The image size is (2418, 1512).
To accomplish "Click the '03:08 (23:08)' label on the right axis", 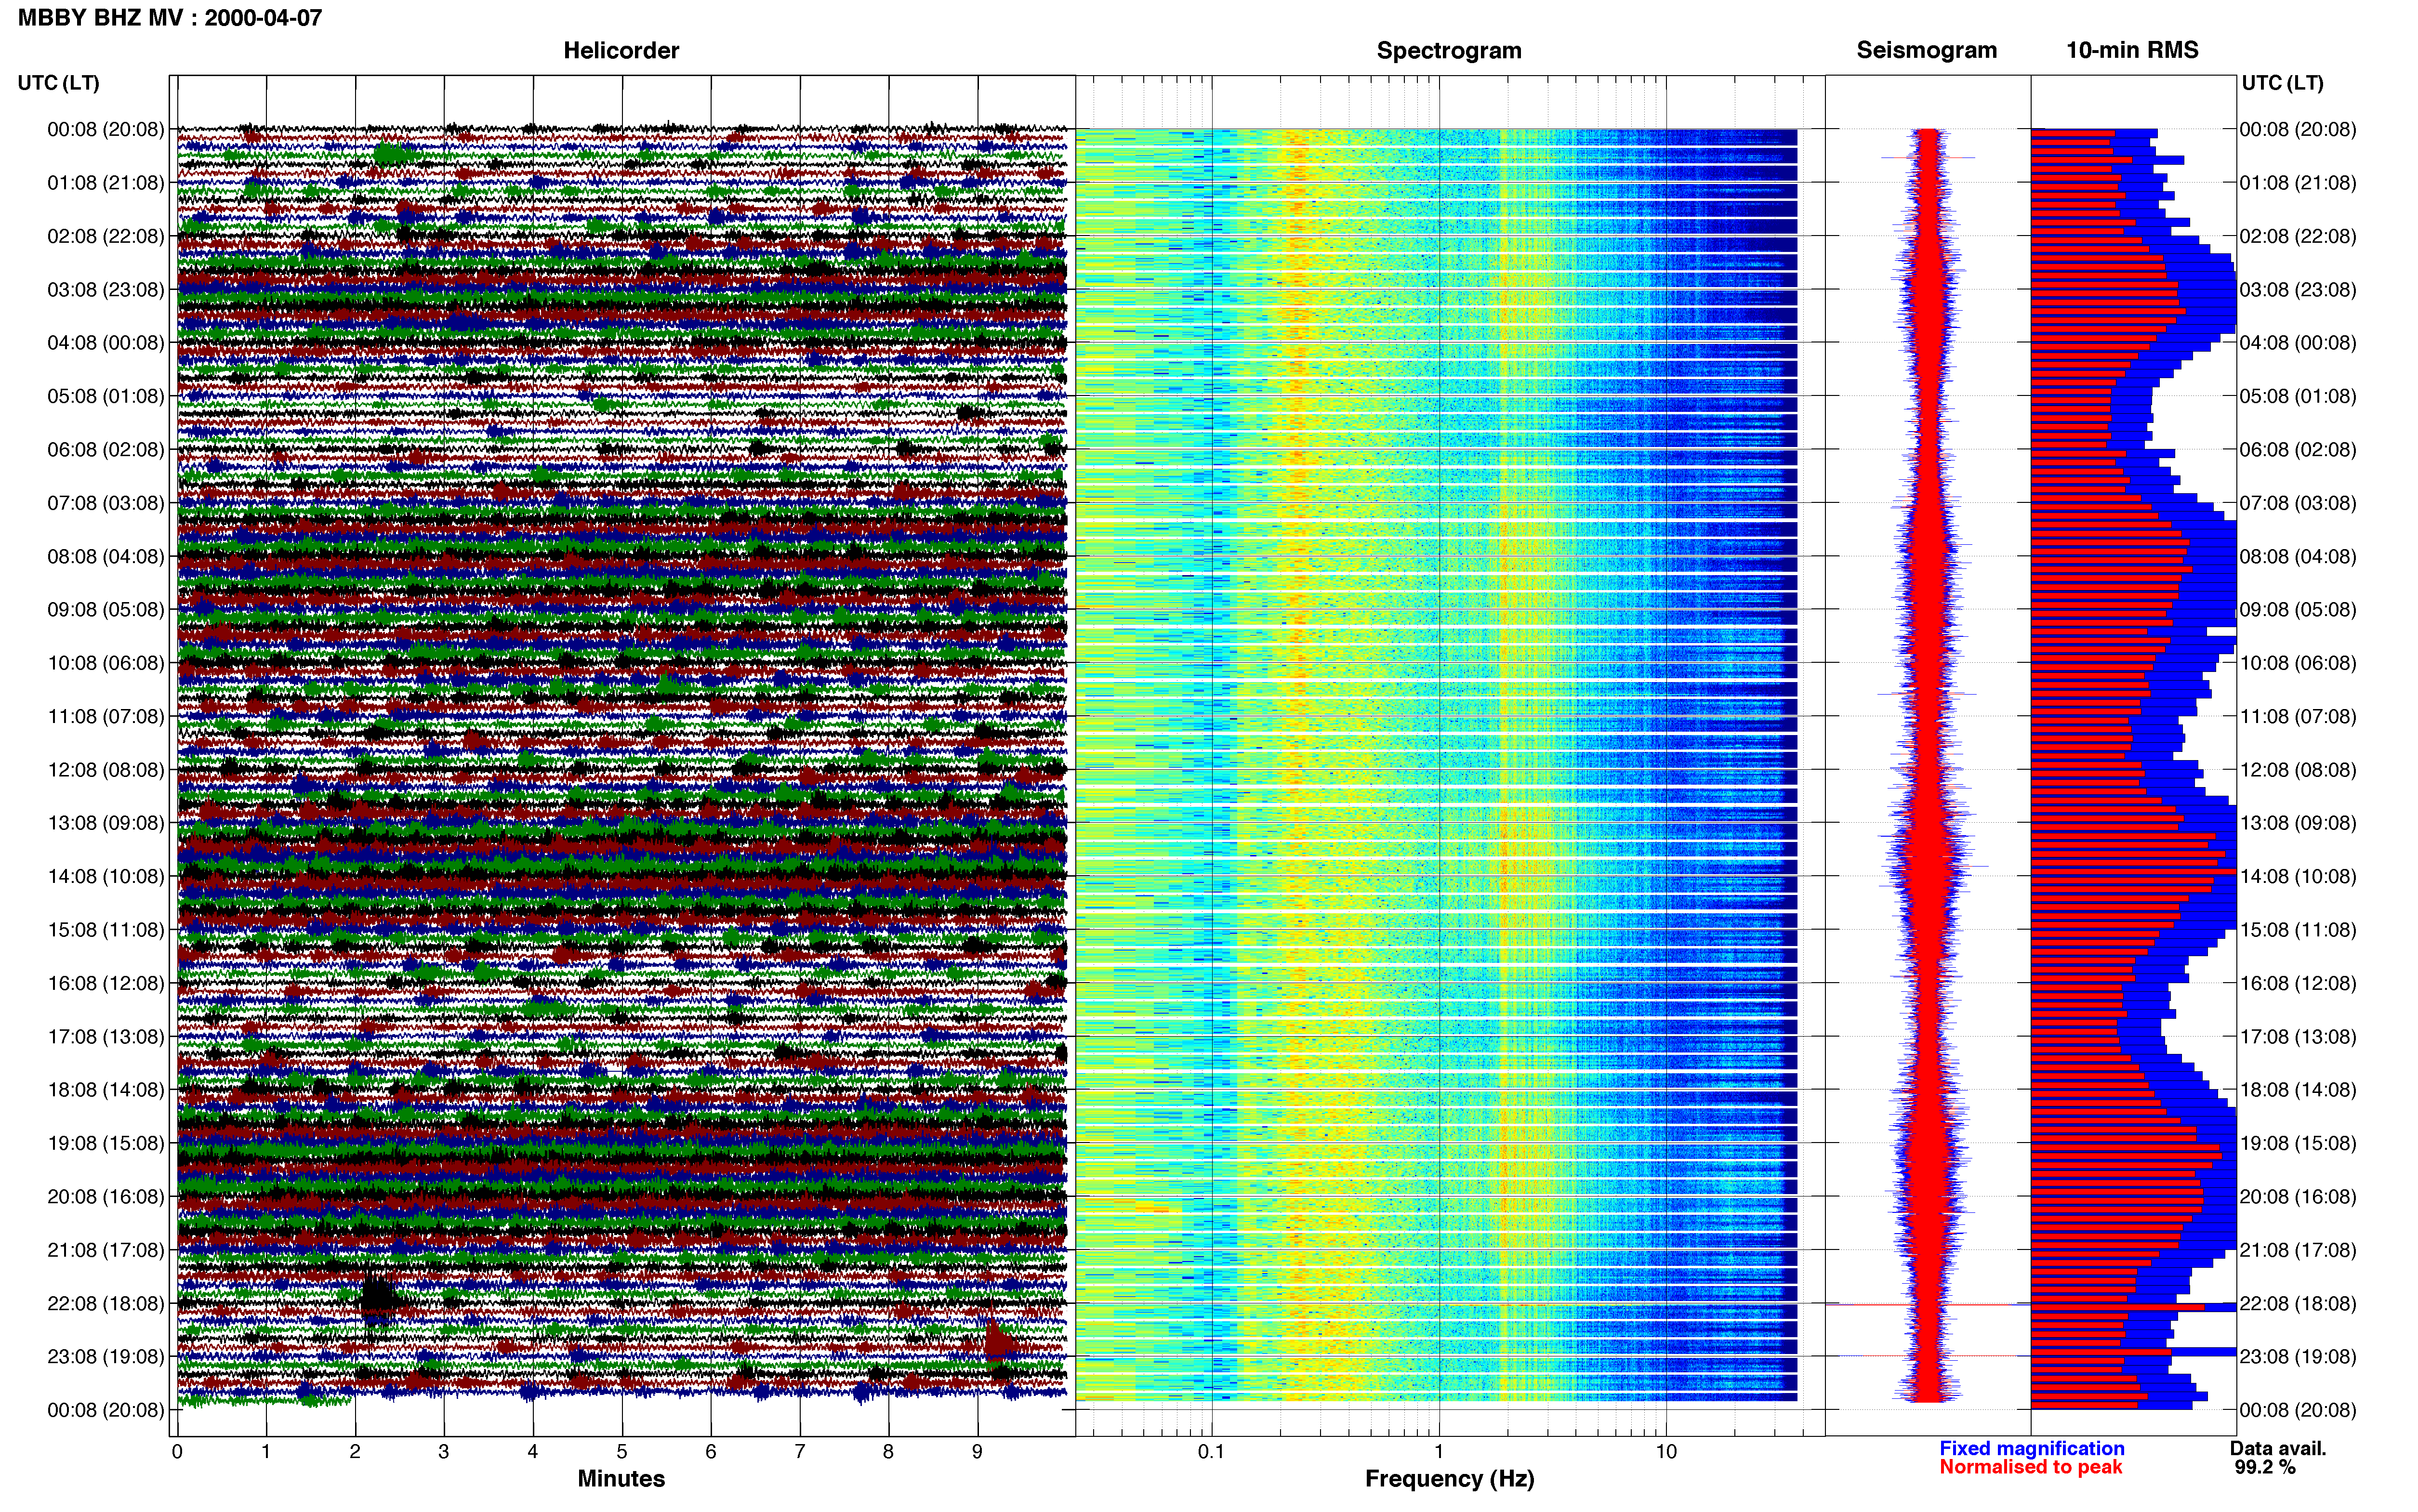I will pyautogui.click(x=2297, y=290).
